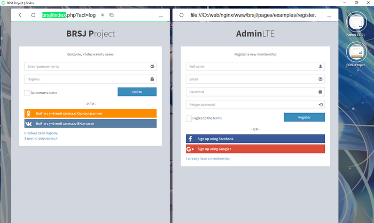Minimize the BRSJ Project panel
The width and height of the screenshot is (374, 223).
[161, 17]
